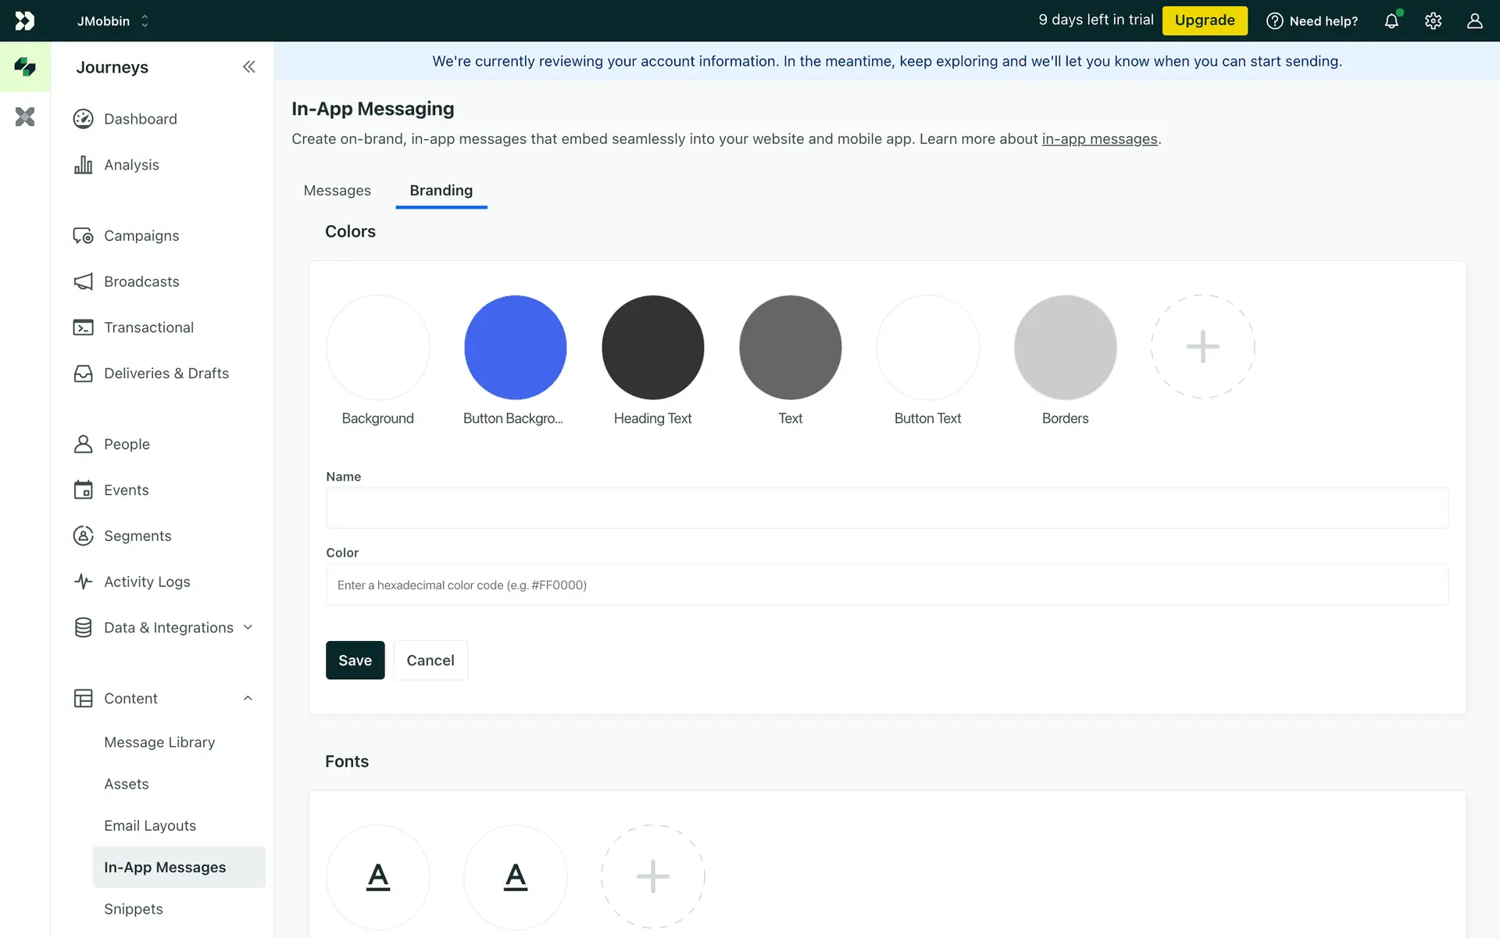The height and width of the screenshot is (938, 1500).
Task: Open the notifications bell icon
Action: [1391, 21]
